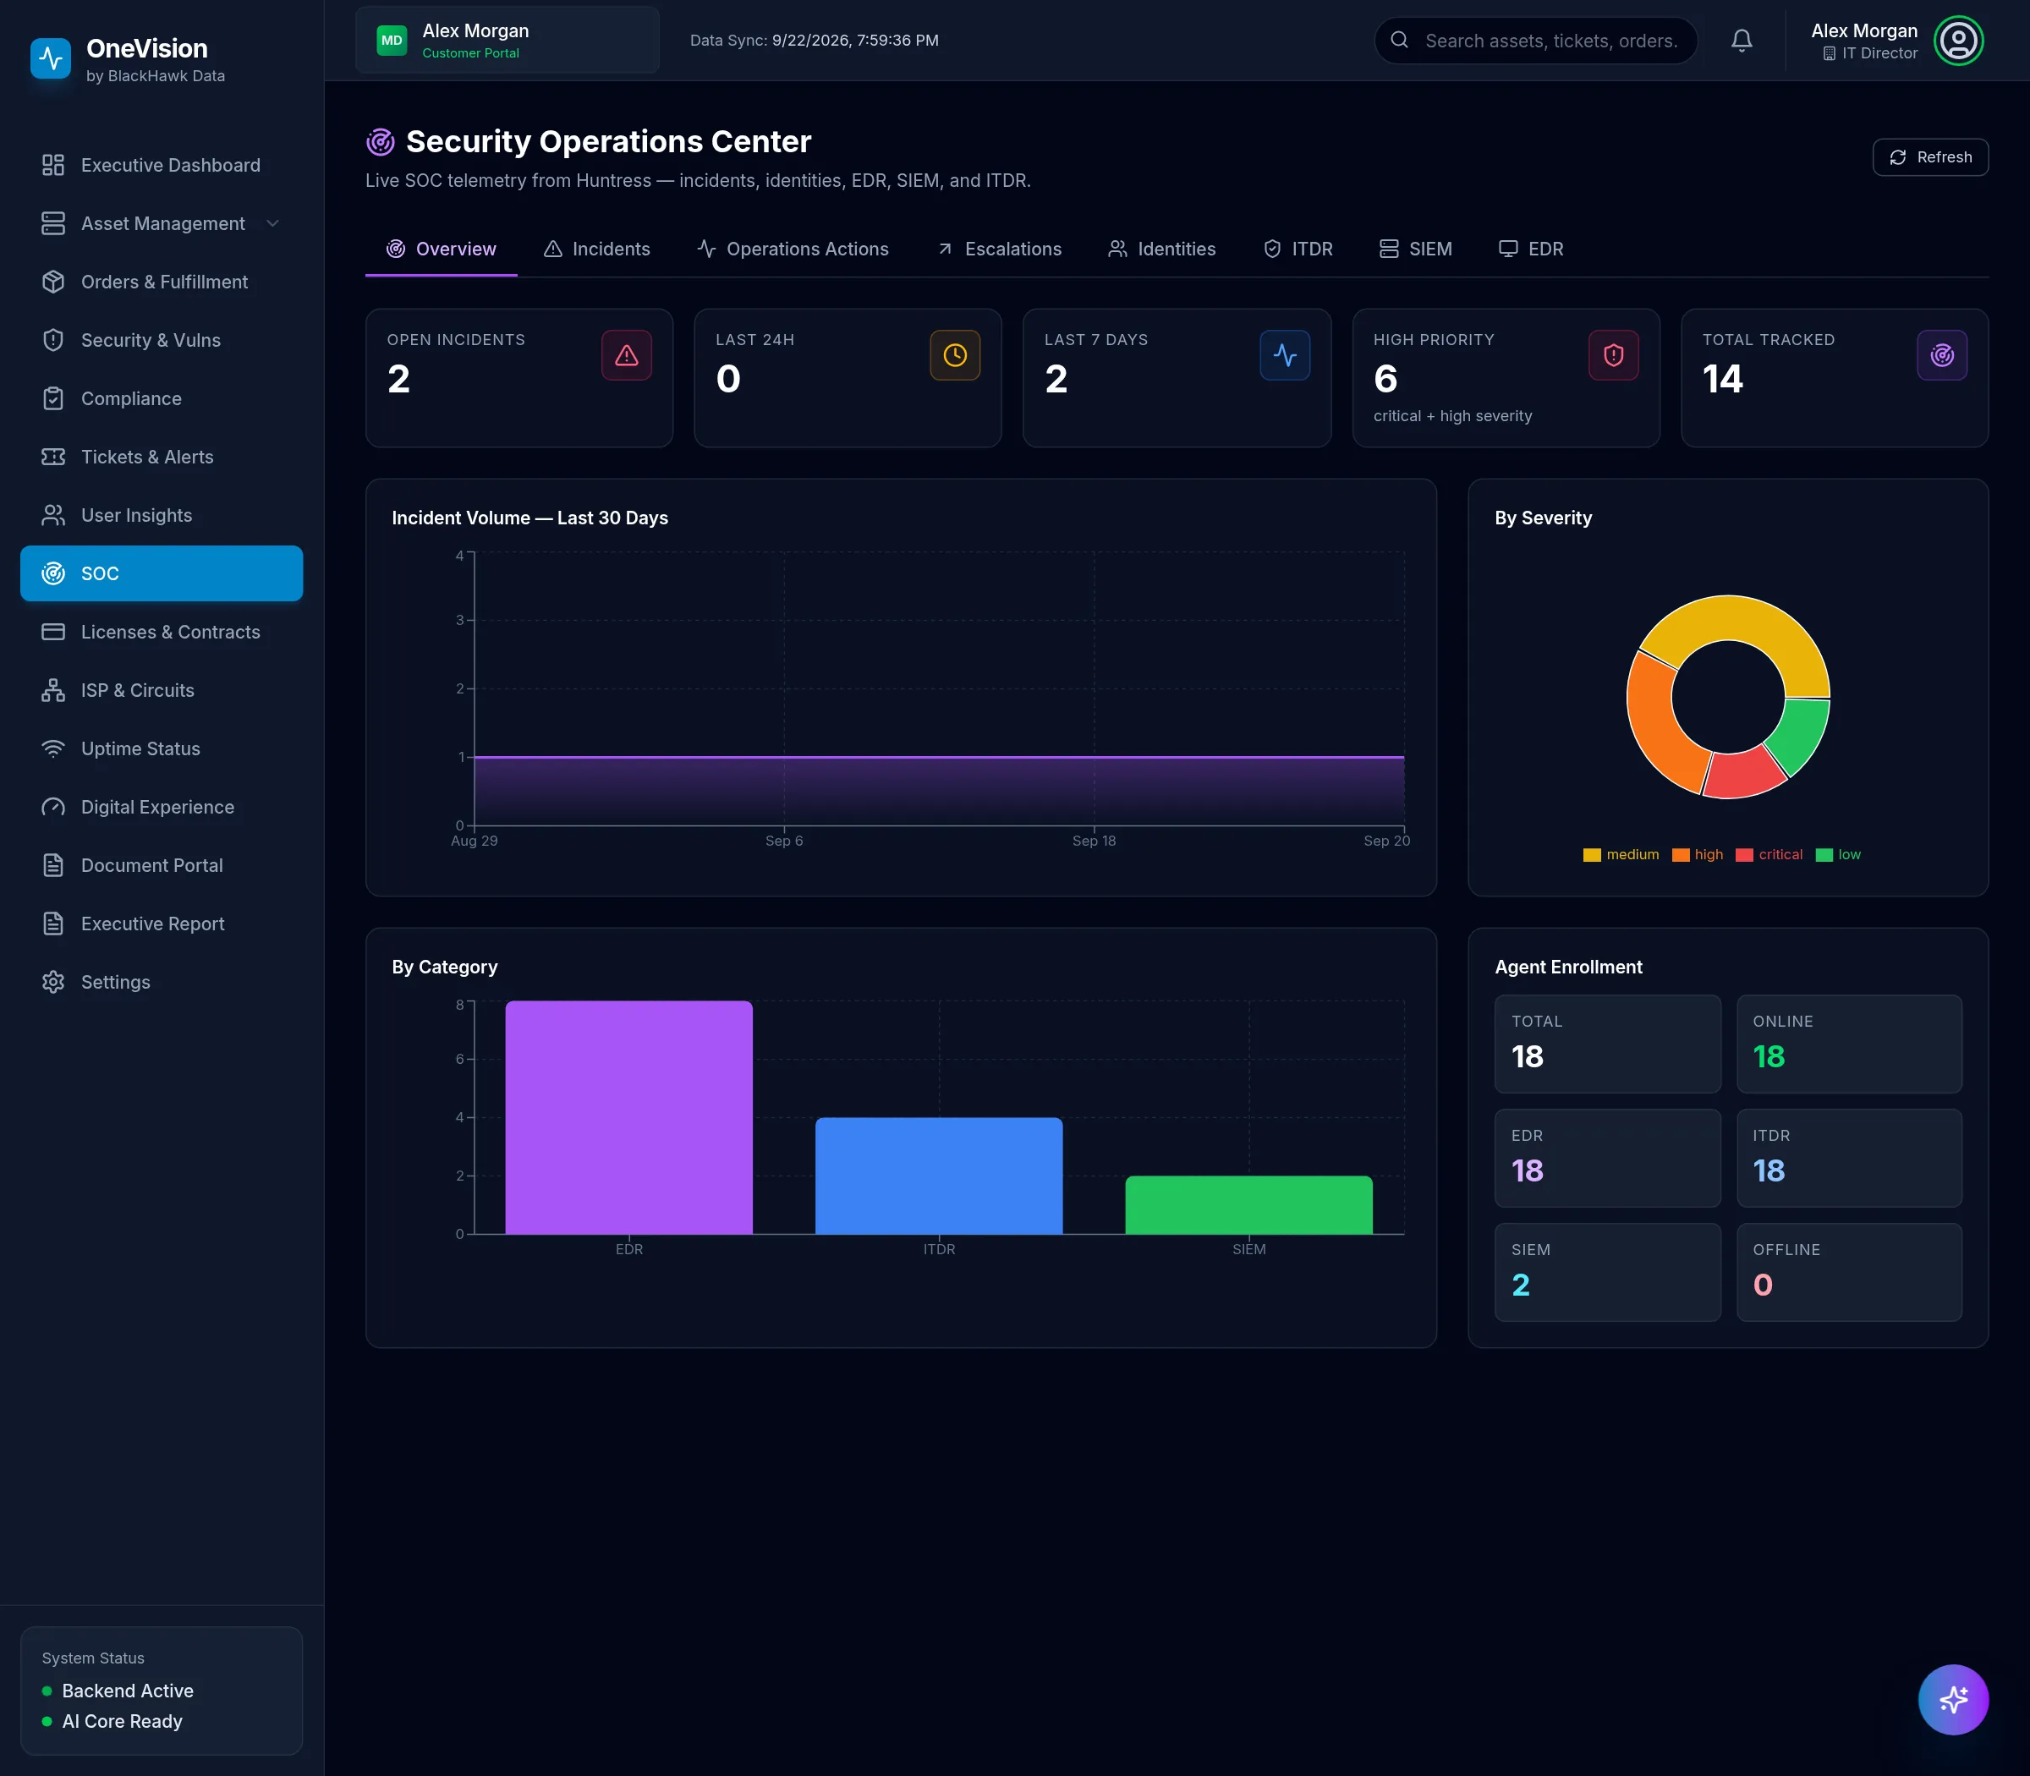Screen dimensions: 2030x1776
Task: Switch to the Identities tab
Action: tap(1161, 249)
